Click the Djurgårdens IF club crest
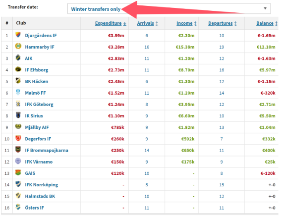The image size is (285, 217). 18,35
